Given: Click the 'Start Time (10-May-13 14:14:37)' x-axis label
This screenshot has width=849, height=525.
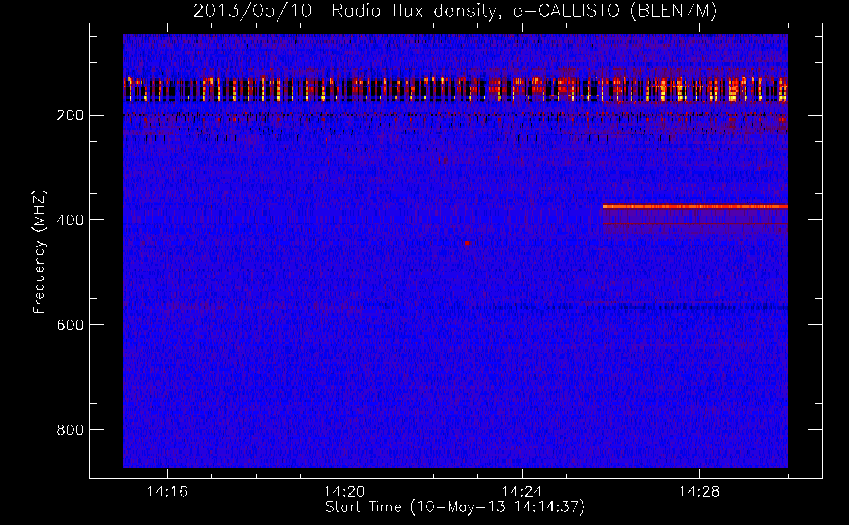Looking at the screenshot, I should (x=455, y=507).
